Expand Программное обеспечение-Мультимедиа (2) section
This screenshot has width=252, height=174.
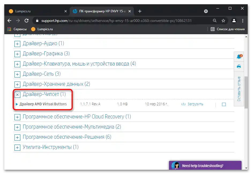17,127
